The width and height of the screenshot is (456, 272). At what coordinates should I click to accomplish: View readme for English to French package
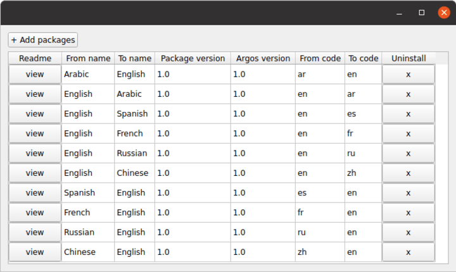coord(35,133)
